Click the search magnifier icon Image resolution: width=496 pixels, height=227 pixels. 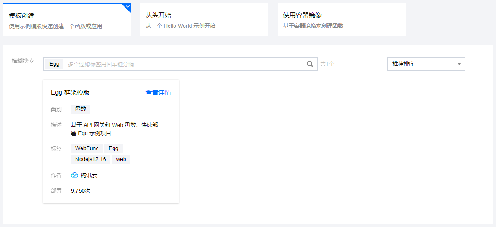point(310,64)
